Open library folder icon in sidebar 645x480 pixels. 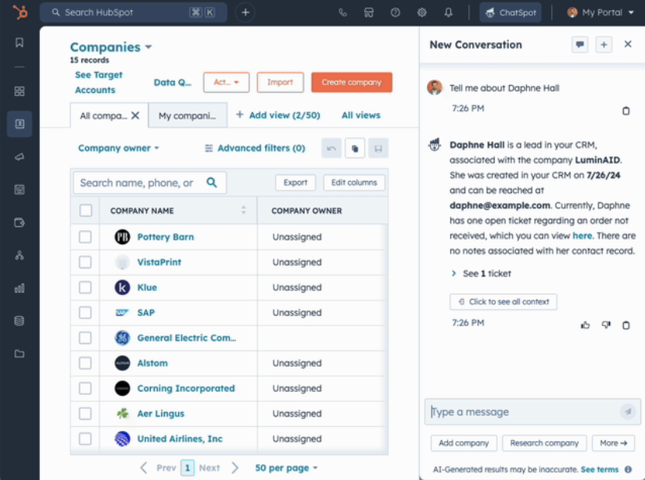coord(20,354)
